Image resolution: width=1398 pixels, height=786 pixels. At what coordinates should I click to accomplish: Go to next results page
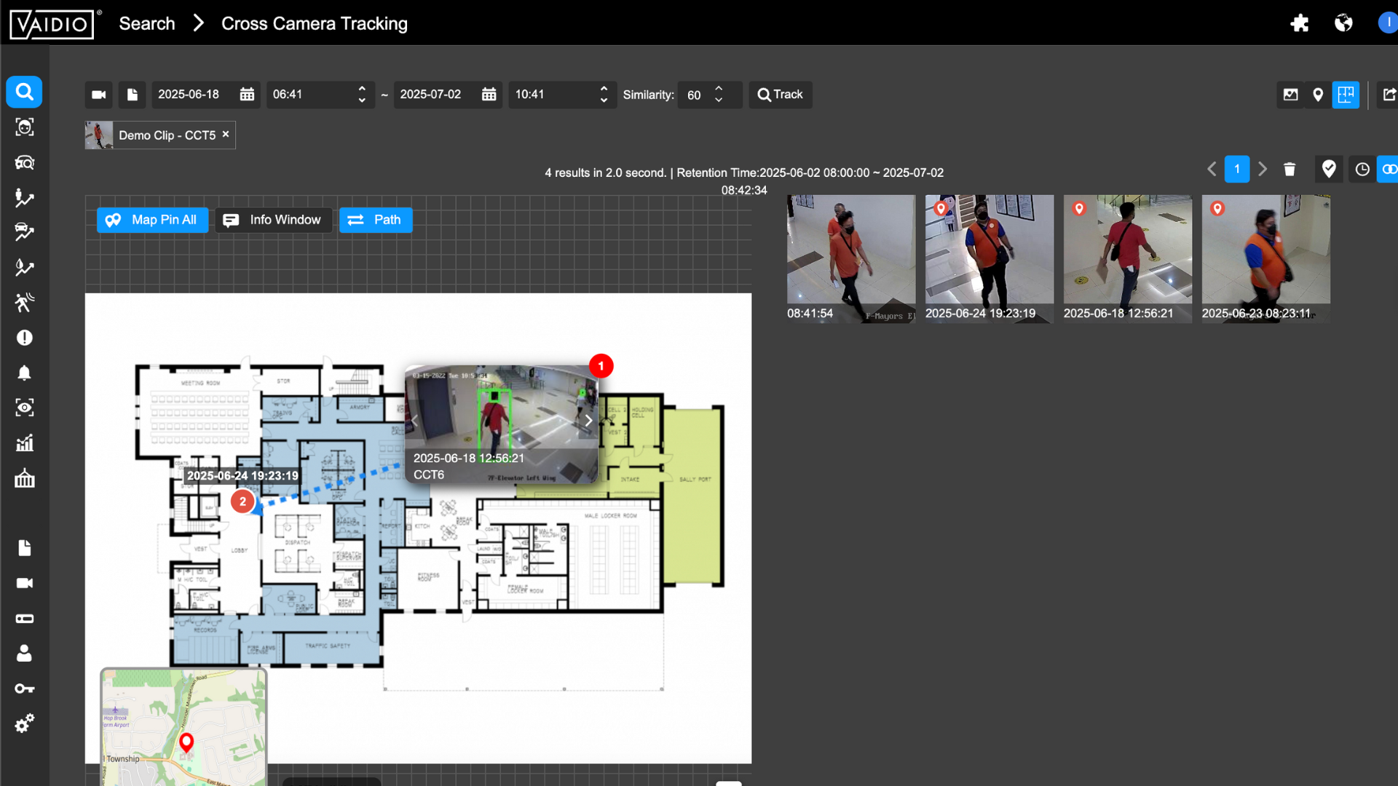click(x=1263, y=170)
